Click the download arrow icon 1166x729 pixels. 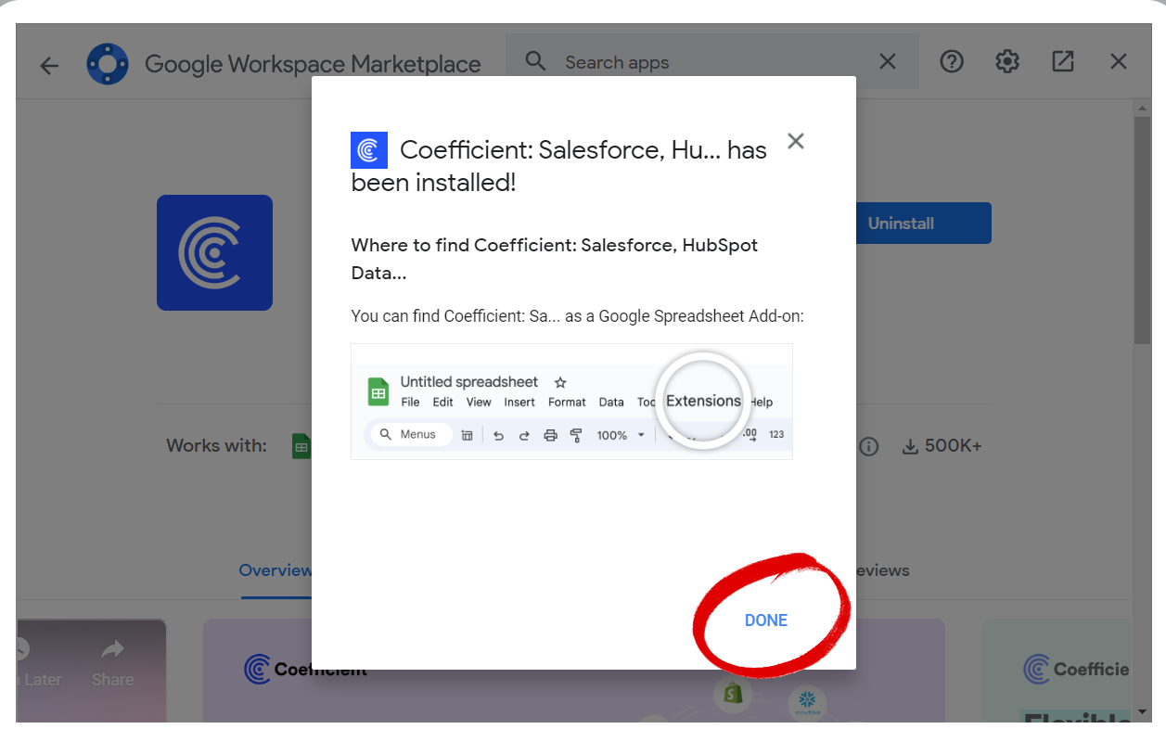[910, 447]
